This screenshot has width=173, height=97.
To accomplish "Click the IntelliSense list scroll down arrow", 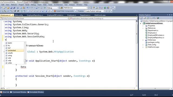I will tap(25, 63).
